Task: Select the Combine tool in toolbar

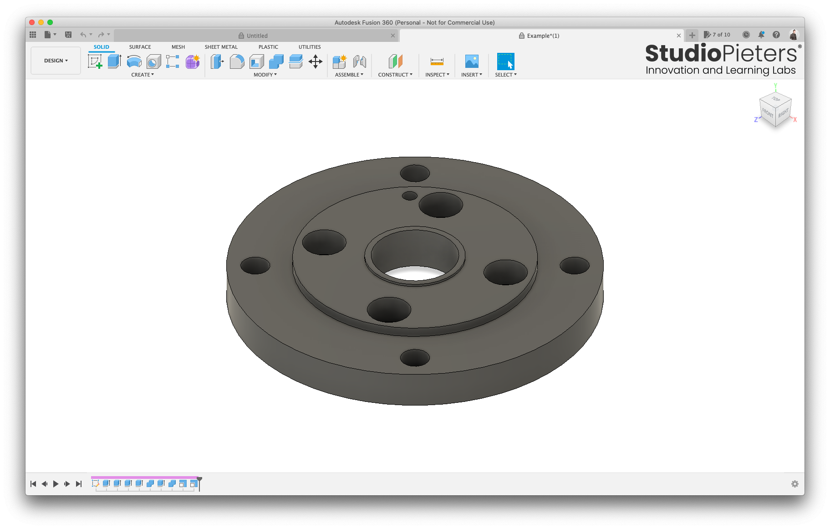Action: click(276, 62)
